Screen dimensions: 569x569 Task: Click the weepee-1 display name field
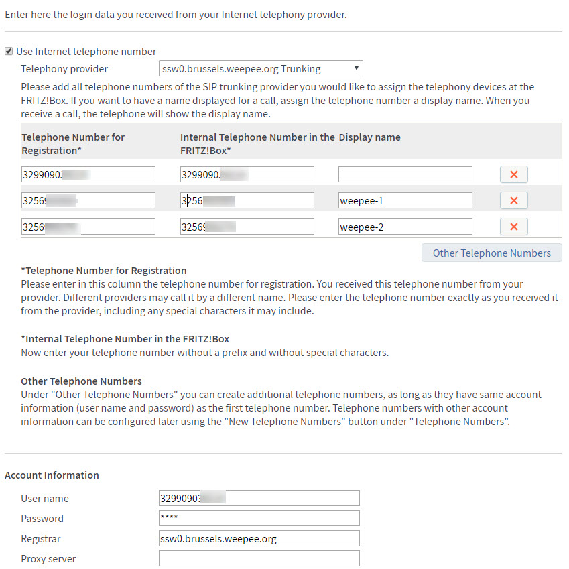[405, 200]
